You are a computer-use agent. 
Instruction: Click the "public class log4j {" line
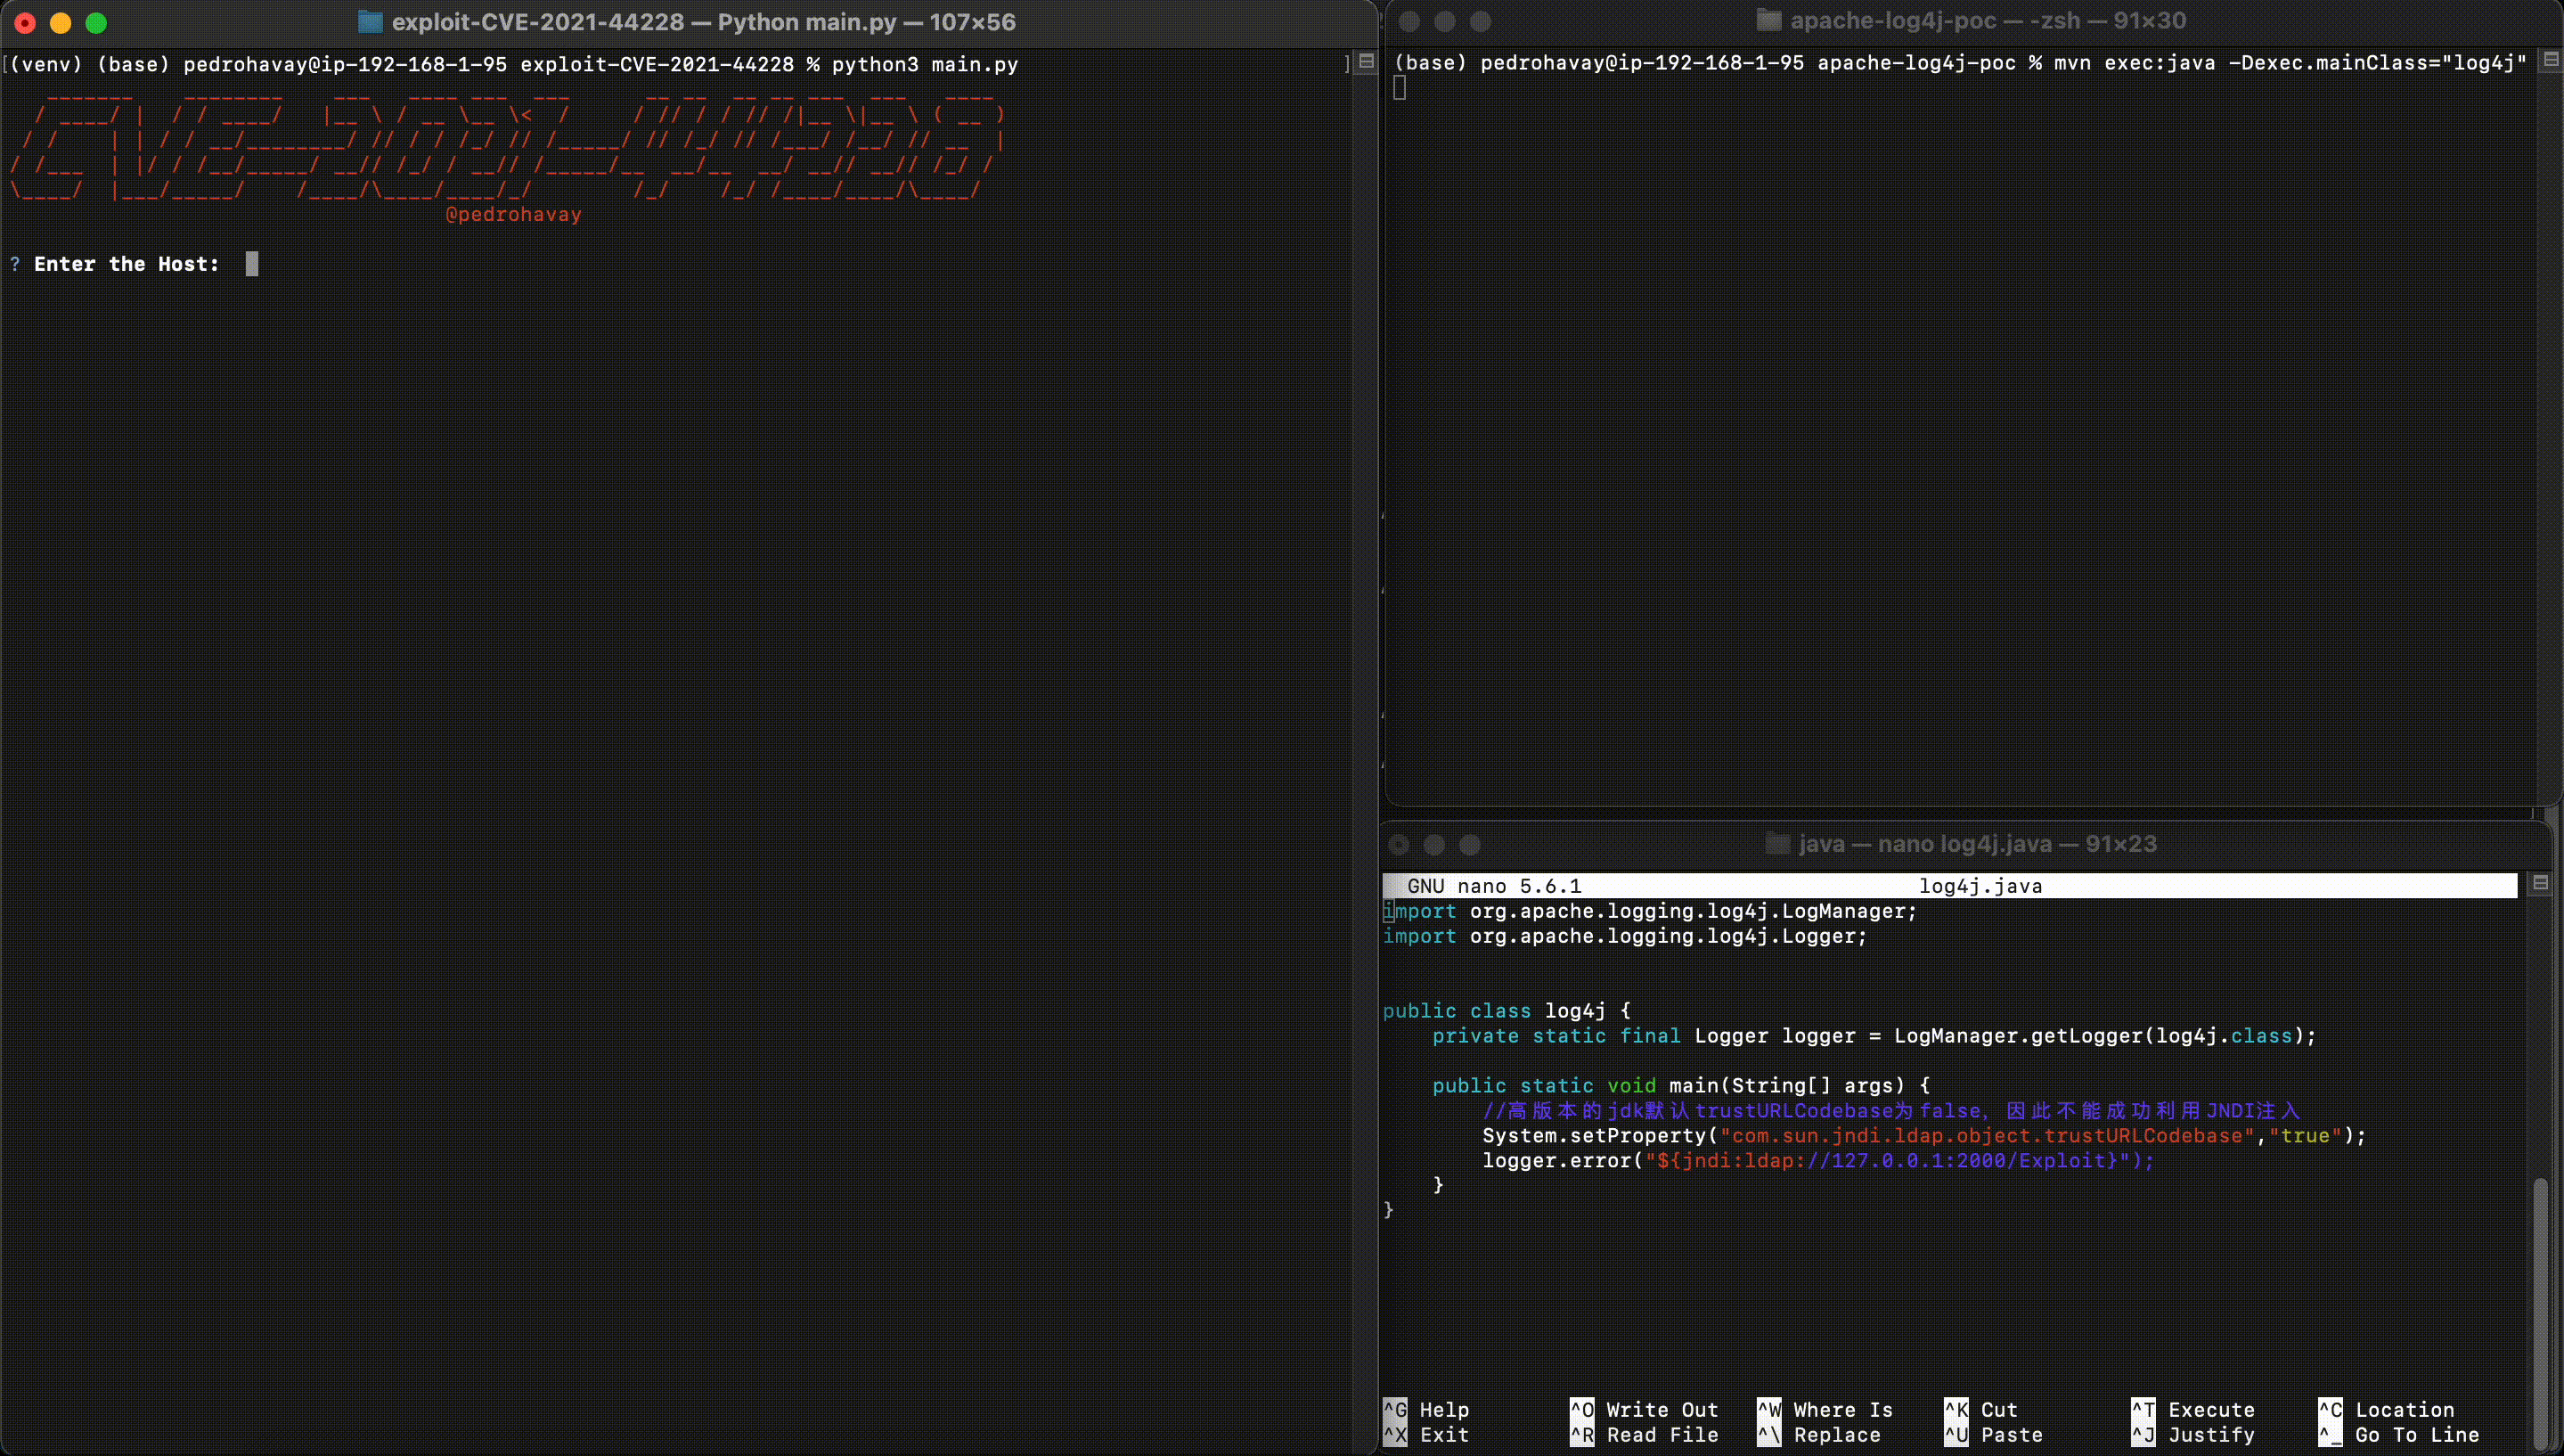(1507, 1011)
